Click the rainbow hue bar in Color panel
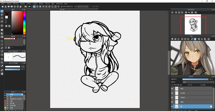215x111 pixels. (24, 23)
